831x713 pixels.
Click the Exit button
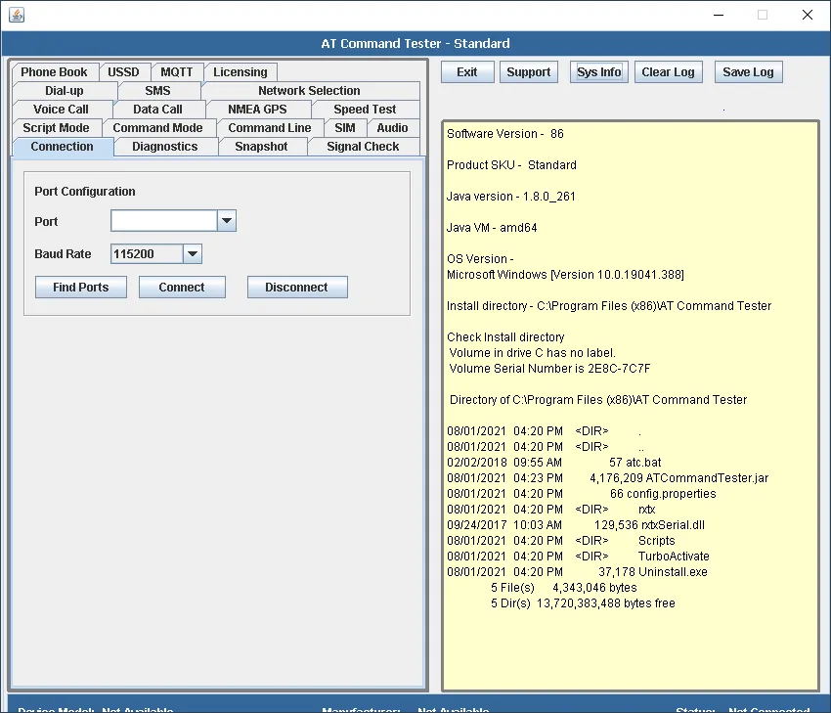click(467, 72)
